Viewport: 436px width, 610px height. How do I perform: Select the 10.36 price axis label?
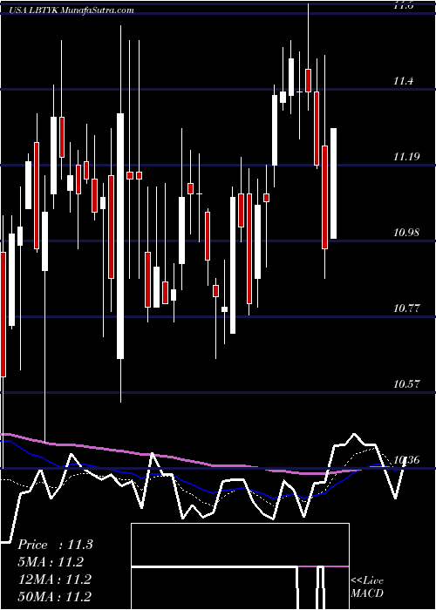pos(405,461)
